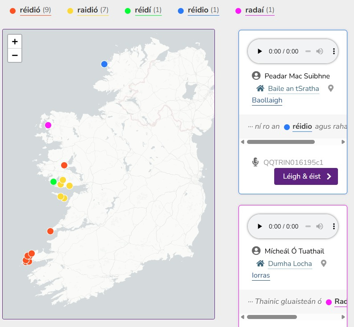Click the magenta map marker in Mayo

(x=48, y=125)
